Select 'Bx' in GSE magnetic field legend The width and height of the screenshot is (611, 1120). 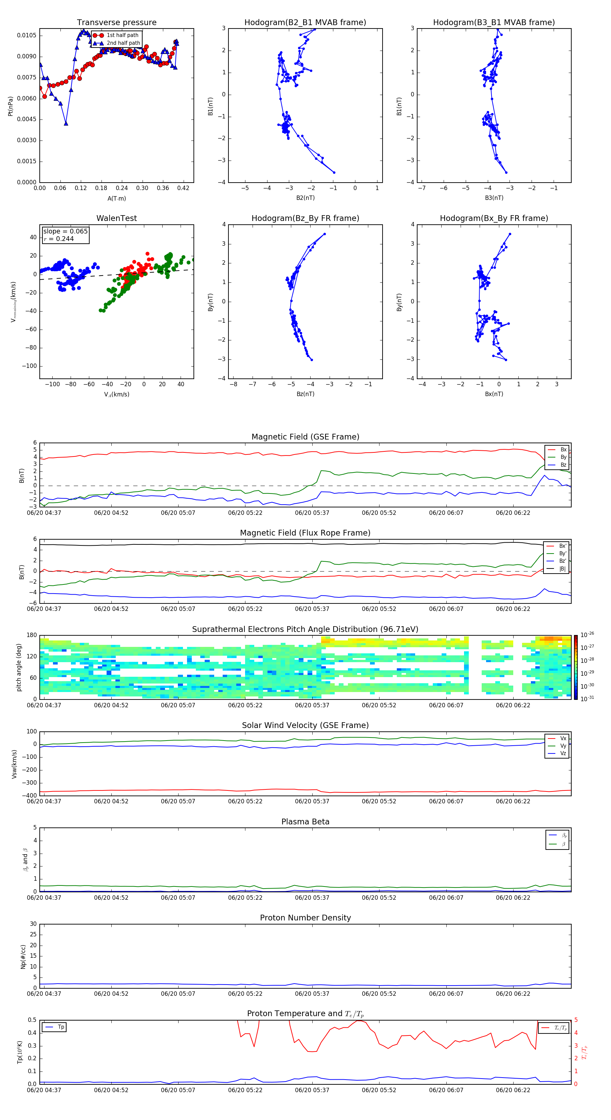557,450
